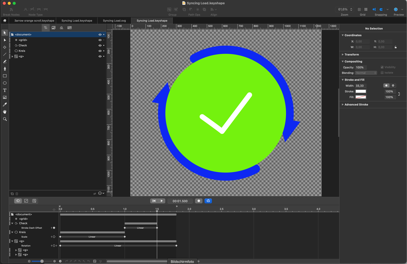Open the 3arrow orange scroll.keyshape tab
407x264 pixels.
34,21
